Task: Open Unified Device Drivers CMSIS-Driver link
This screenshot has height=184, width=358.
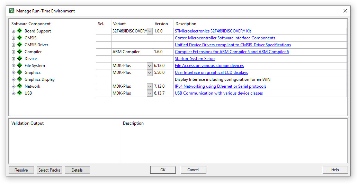Action: point(233,45)
